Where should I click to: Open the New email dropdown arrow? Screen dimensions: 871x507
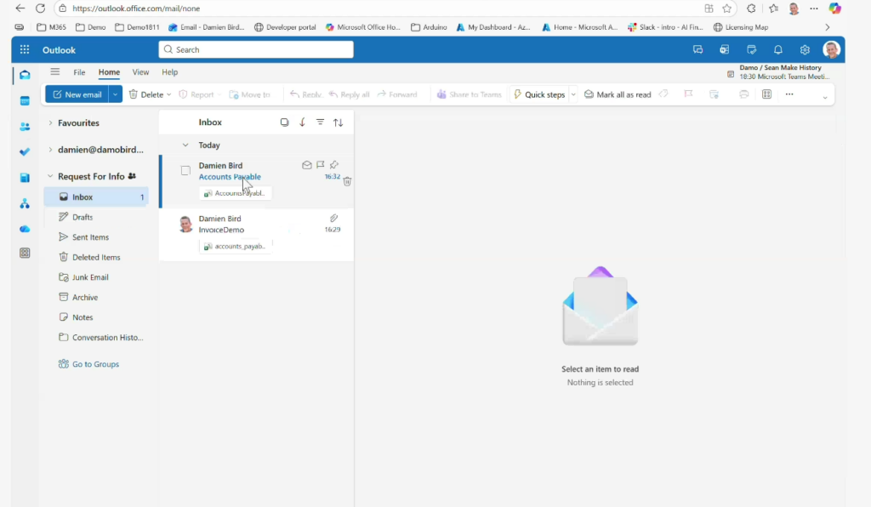[x=116, y=94]
